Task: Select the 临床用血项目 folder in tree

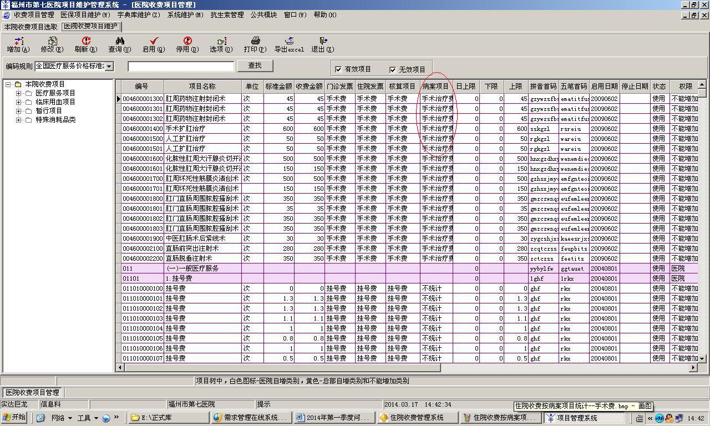Action: coord(55,102)
